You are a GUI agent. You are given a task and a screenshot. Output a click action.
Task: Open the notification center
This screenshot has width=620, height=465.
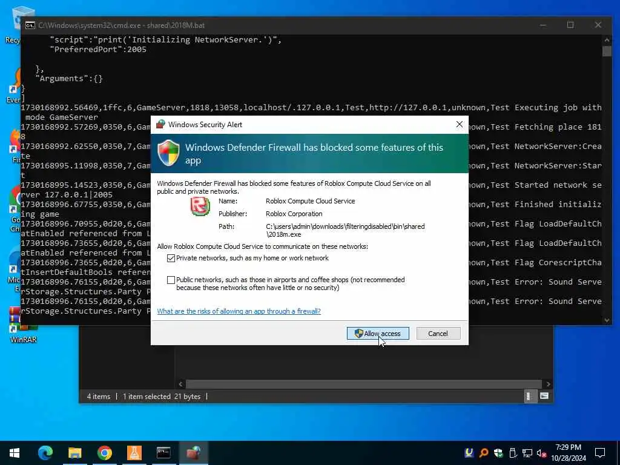pyautogui.click(x=600, y=453)
